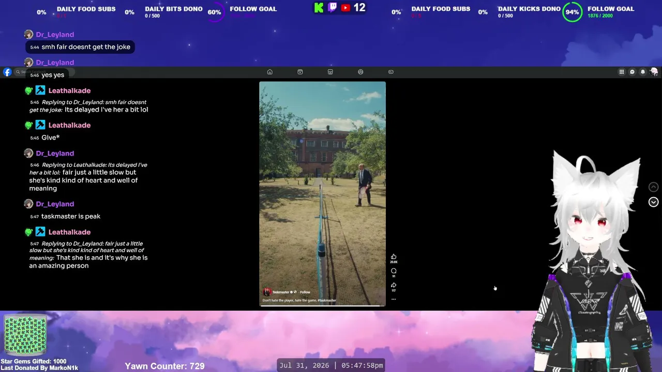Click the Twitch logo in stream overlay

pyautogui.click(x=333, y=8)
